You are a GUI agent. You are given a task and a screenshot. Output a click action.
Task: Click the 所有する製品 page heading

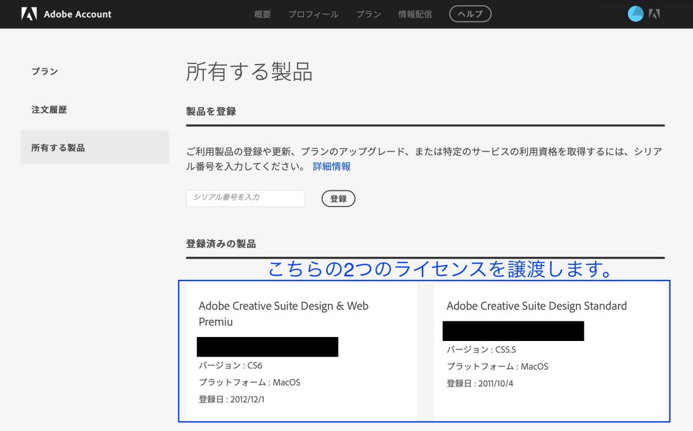(249, 72)
